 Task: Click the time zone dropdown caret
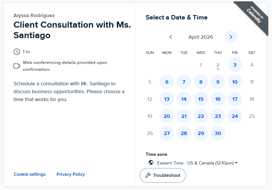(236, 163)
